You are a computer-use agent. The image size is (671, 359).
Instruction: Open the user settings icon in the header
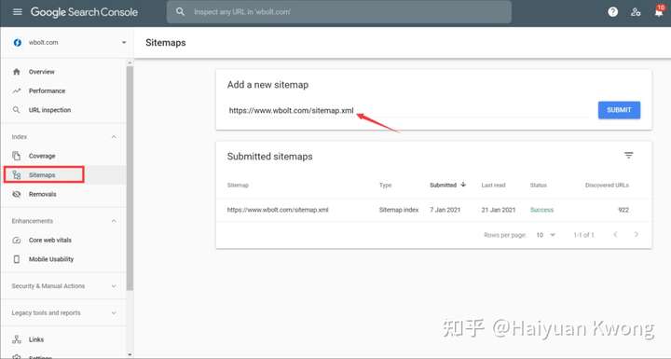[x=636, y=12]
